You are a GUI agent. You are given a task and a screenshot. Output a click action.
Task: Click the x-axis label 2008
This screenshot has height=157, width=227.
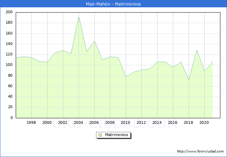point(110,122)
